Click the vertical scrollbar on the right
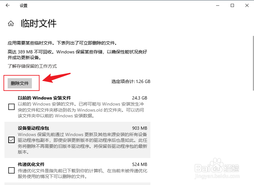The height and width of the screenshot is (185, 254). click(x=253, y=63)
